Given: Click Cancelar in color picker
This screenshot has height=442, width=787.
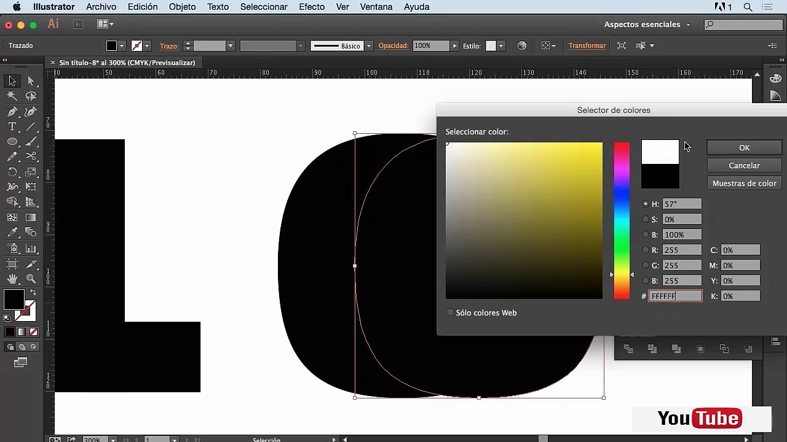Looking at the screenshot, I should (x=744, y=165).
